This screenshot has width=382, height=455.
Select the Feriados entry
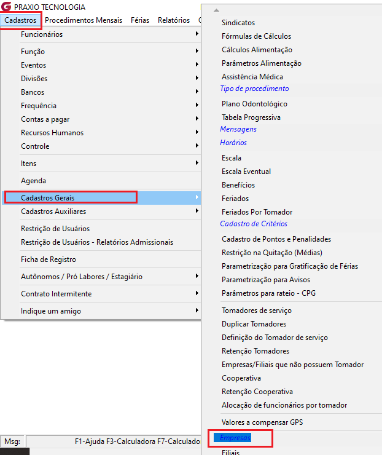click(235, 199)
